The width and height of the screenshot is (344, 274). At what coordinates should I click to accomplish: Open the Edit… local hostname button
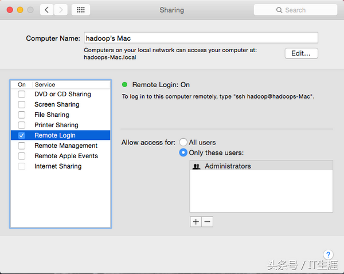301,53
